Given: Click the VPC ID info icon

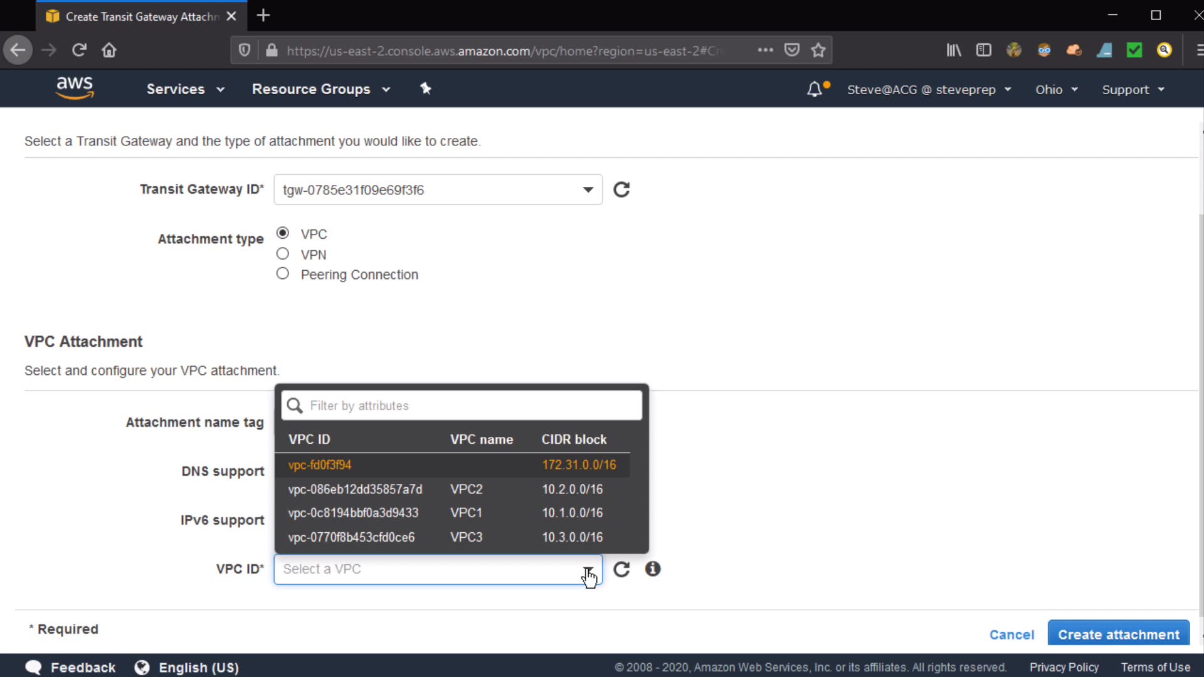Looking at the screenshot, I should tap(653, 569).
